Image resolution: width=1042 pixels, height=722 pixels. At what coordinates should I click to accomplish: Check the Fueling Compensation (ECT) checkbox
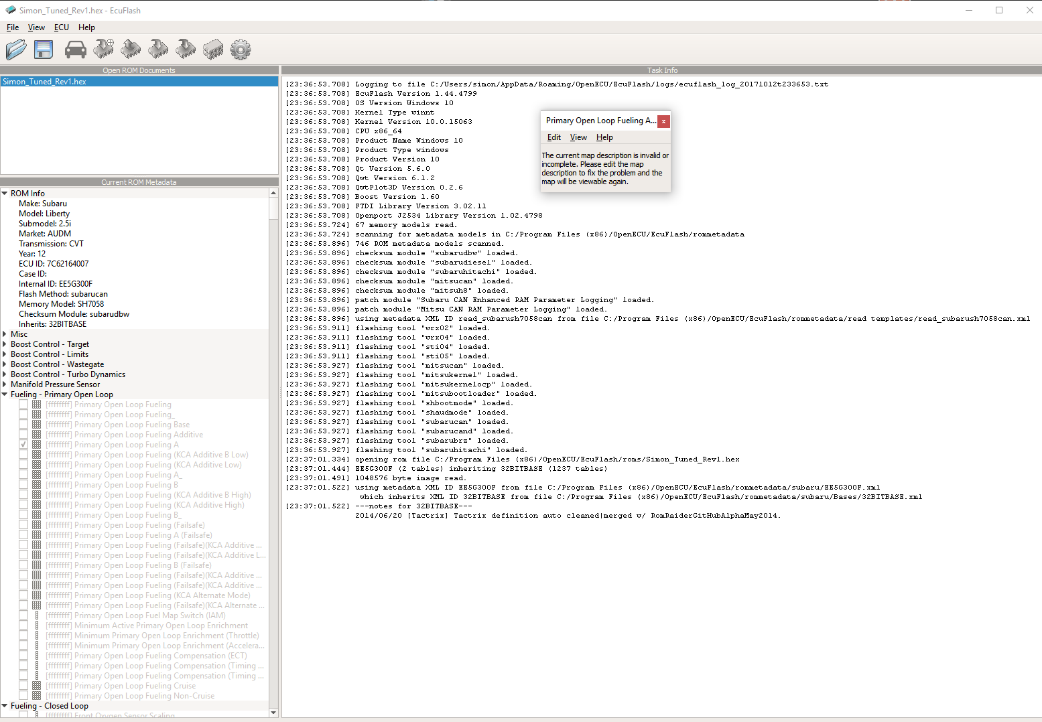(x=23, y=656)
